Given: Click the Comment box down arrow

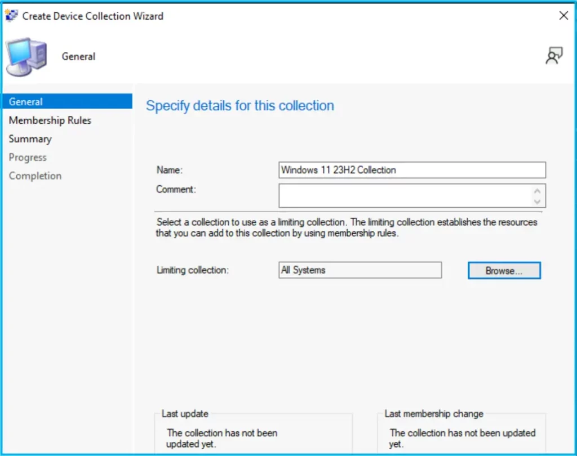Looking at the screenshot, I should point(537,202).
